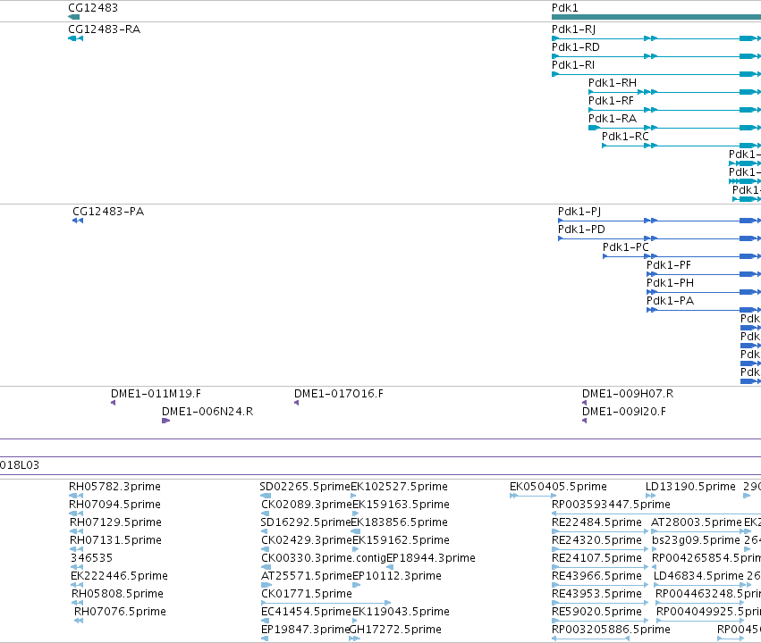Select the Pdk1-RC transcript label

click(625, 137)
